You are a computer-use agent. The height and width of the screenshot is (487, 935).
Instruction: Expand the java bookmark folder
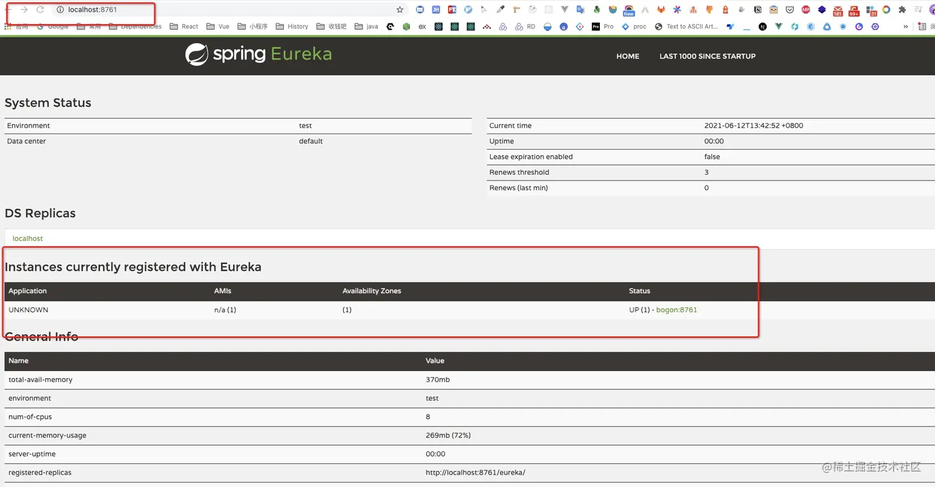point(365,27)
